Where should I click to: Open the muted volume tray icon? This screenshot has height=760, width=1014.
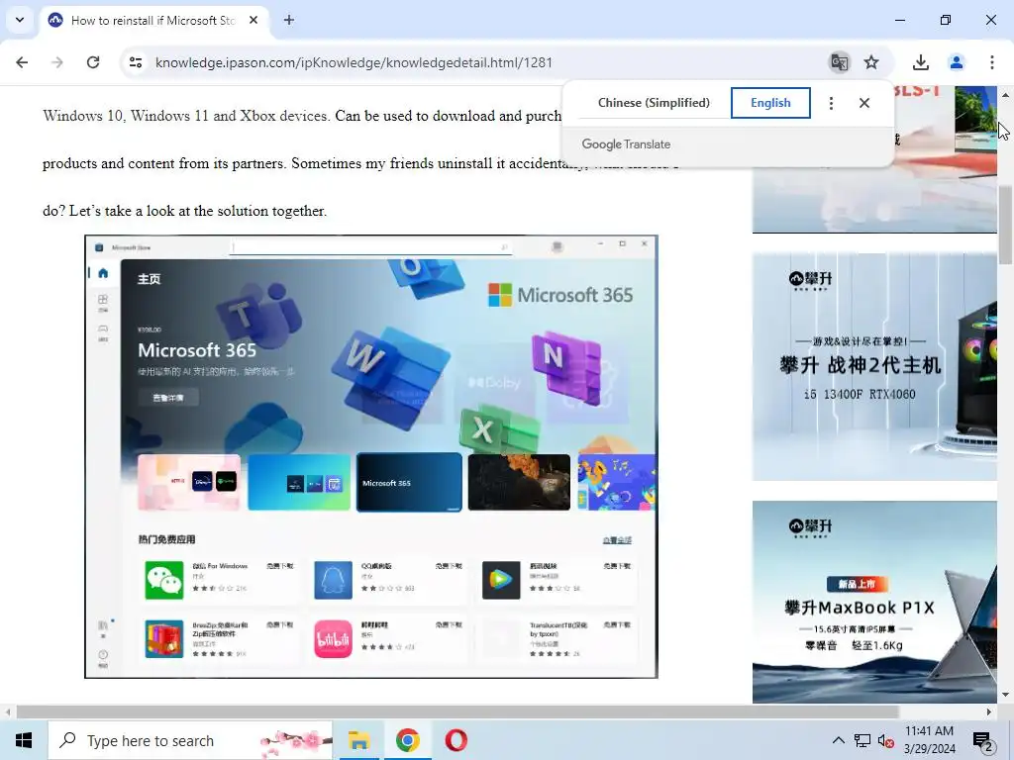886,741
